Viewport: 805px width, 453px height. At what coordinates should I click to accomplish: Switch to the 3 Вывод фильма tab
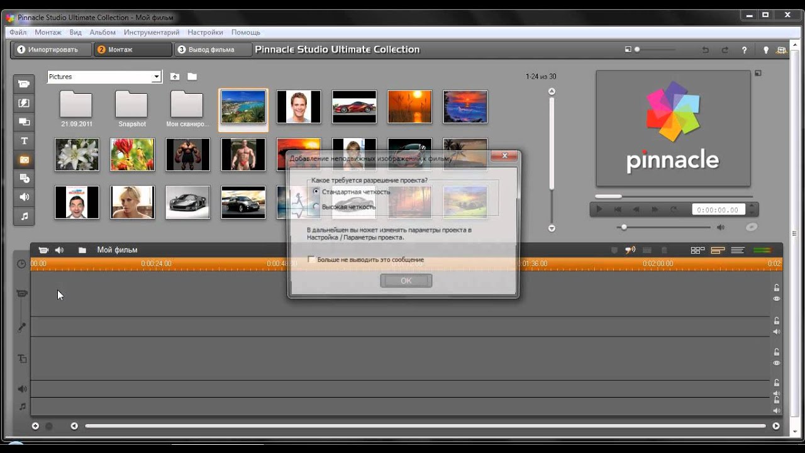click(212, 50)
